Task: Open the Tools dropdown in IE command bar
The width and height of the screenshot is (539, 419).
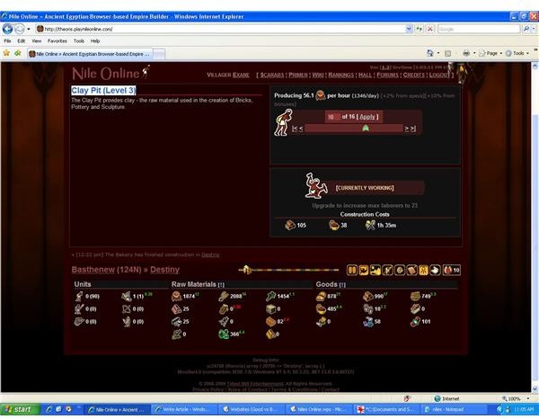Action: (x=518, y=53)
